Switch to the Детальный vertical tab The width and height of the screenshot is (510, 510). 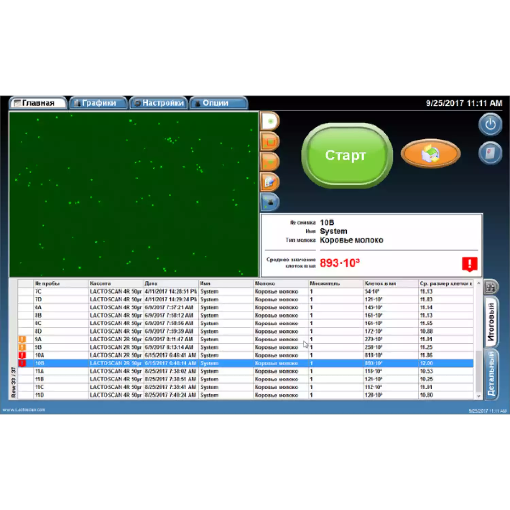(x=491, y=374)
